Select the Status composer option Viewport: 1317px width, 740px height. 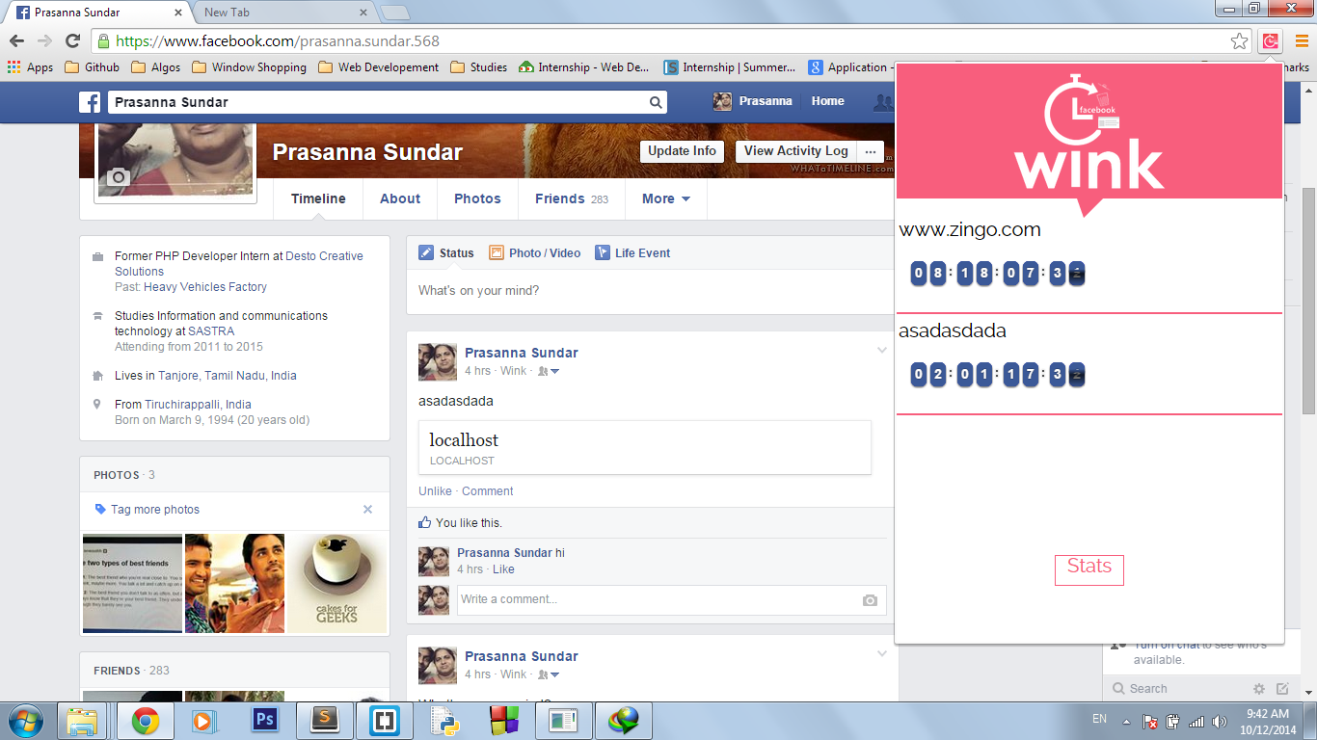[446, 253]
